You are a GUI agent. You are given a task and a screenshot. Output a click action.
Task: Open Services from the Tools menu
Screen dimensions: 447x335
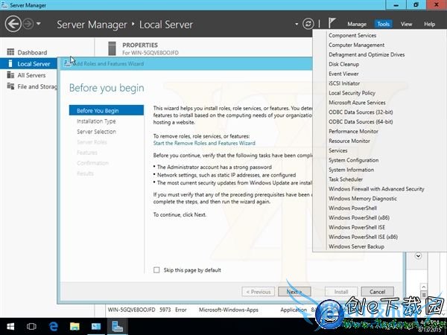click(337, 150)
